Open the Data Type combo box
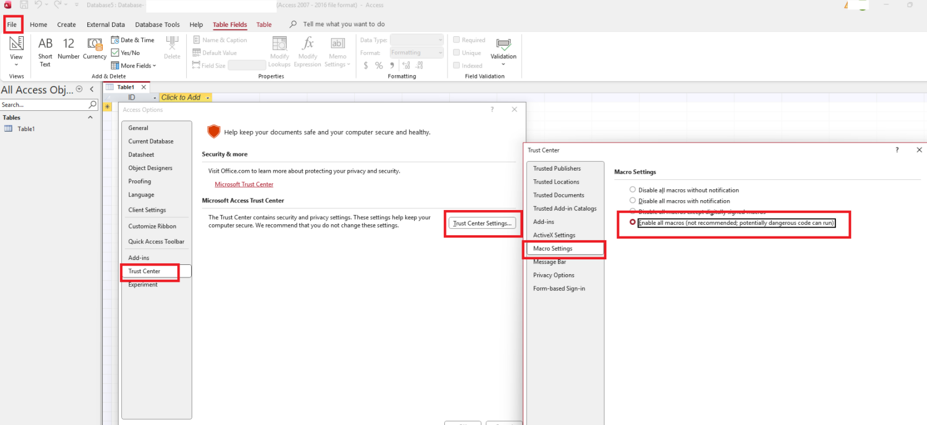This screenshot has height=425, width=927. point(417,40)
